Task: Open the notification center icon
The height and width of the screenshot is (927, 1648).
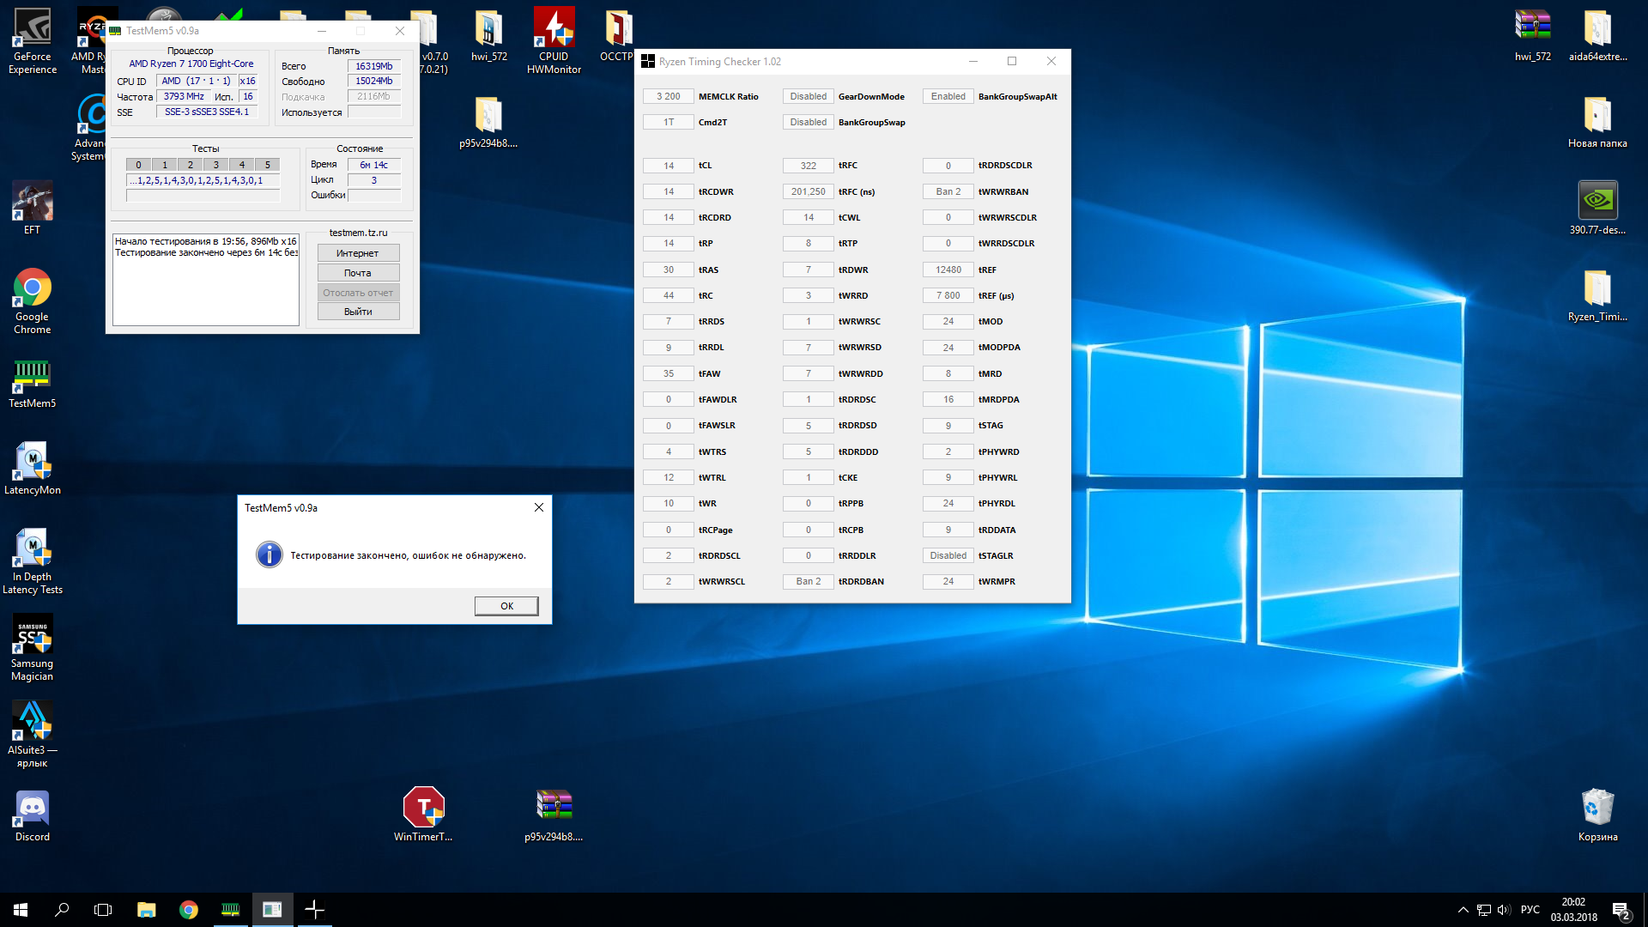Action: point(1621,910)
